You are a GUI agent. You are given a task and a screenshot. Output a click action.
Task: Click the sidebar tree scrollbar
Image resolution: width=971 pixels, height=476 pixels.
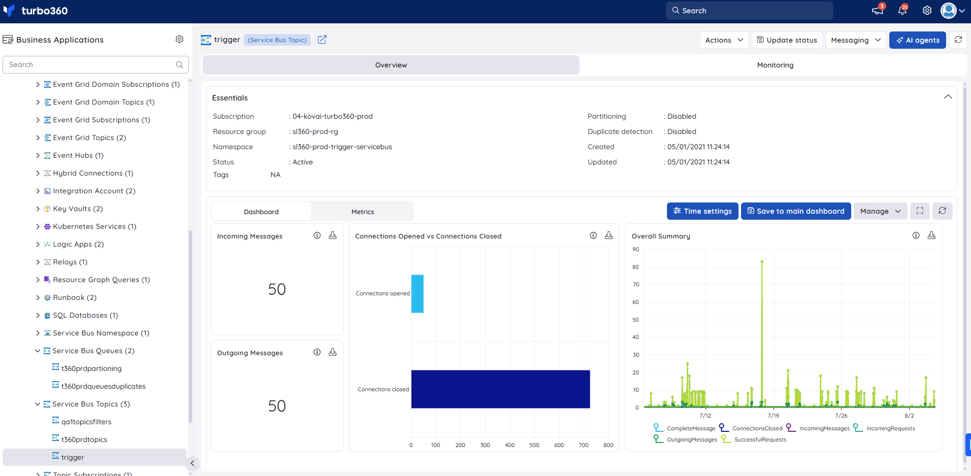tap(190, 327)
